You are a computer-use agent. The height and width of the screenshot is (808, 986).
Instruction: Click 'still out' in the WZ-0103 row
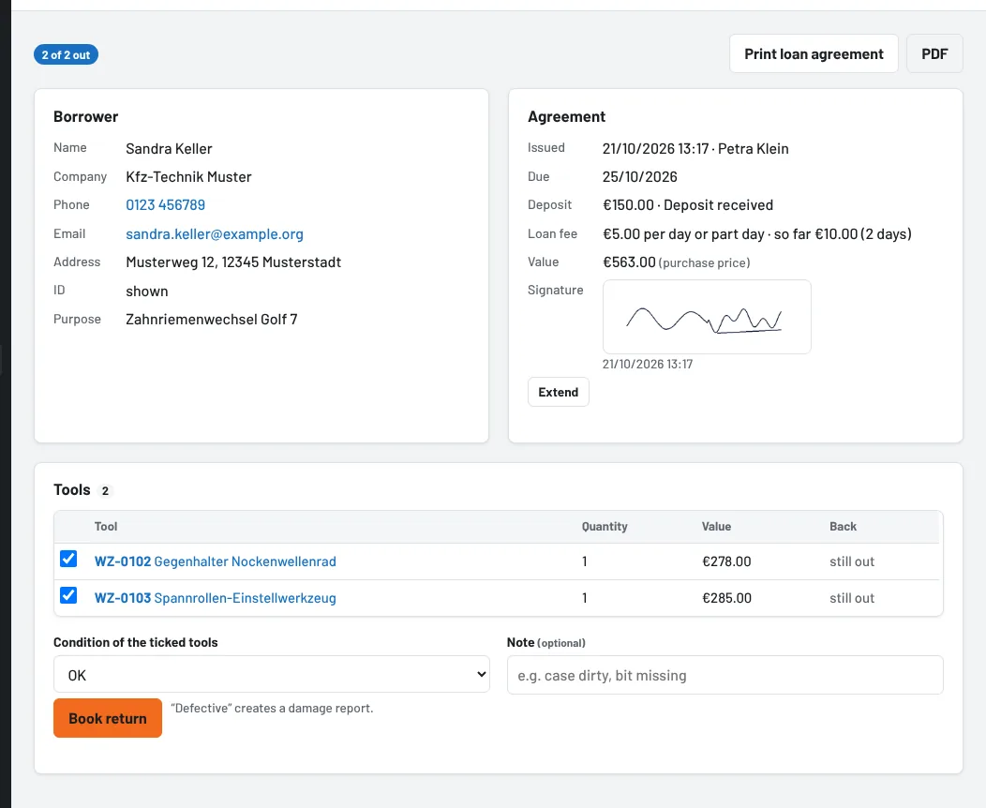(x=852, y=598)
